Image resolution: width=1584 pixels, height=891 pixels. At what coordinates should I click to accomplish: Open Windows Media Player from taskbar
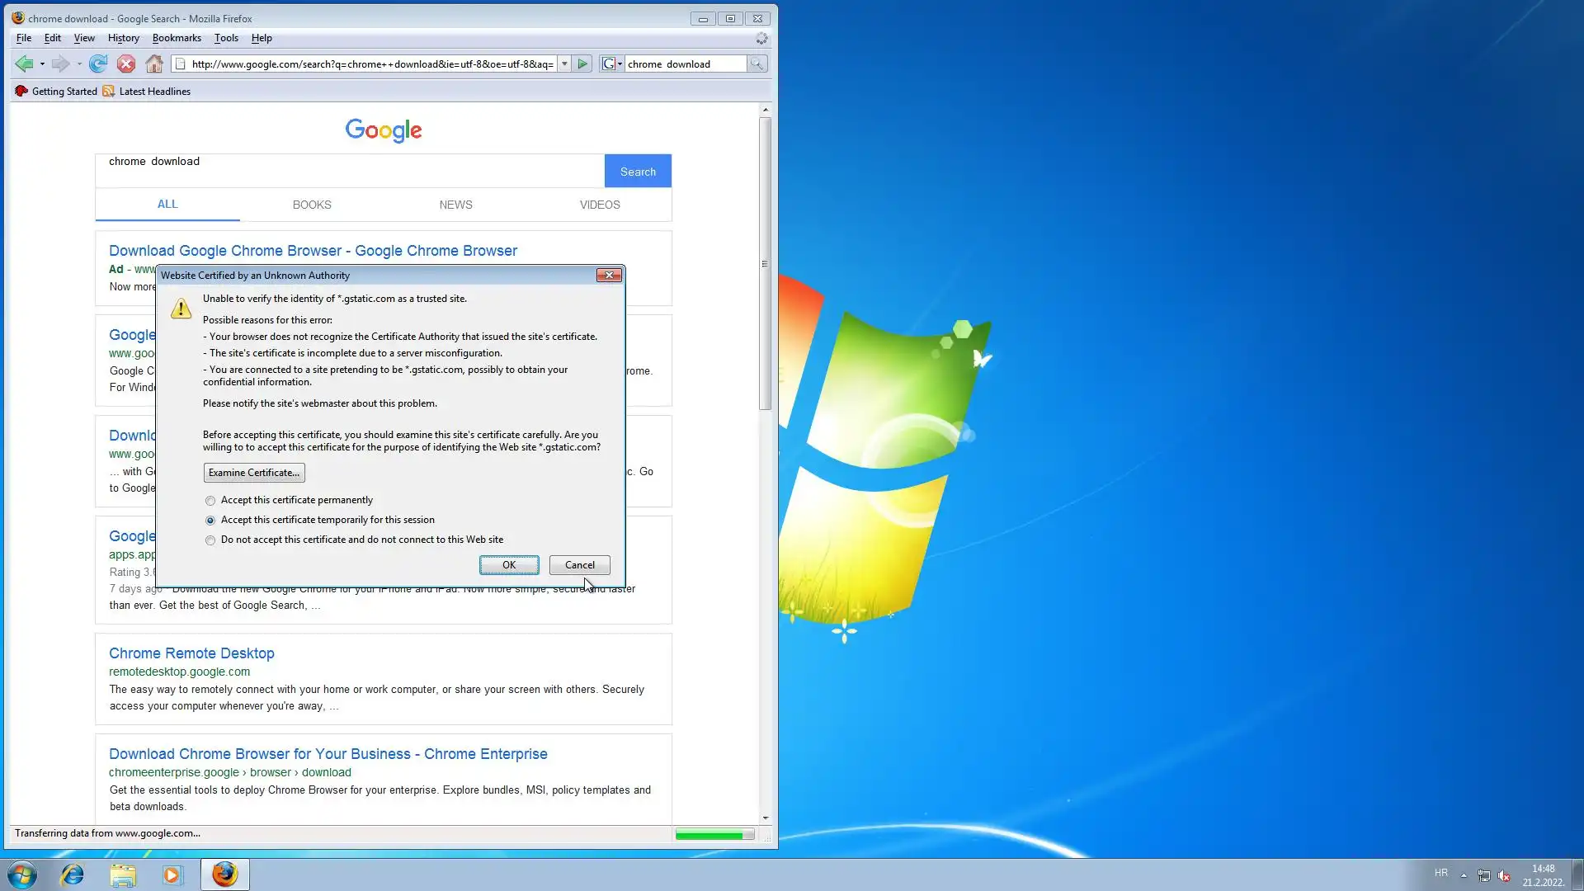(172, 874)
